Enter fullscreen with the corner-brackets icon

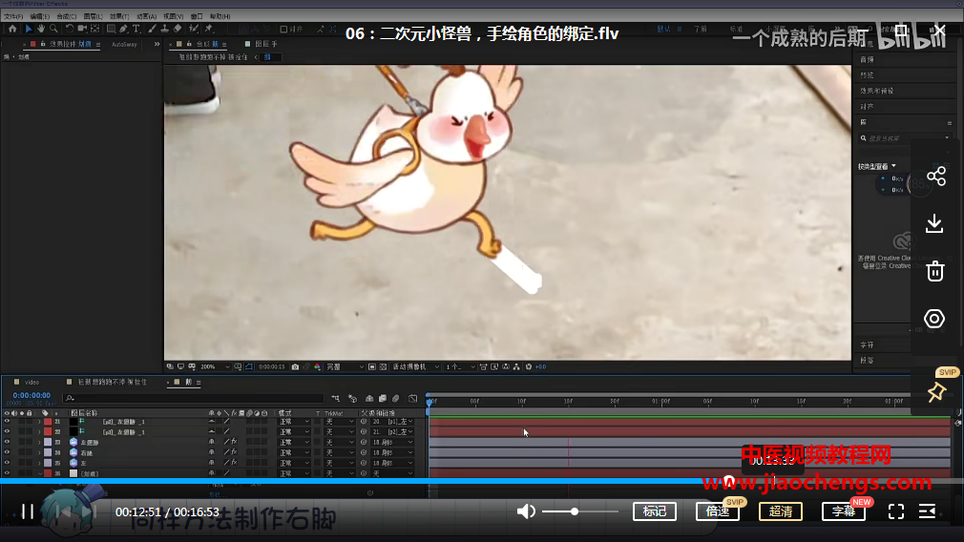pyautogui.click(x=896, y=511)
